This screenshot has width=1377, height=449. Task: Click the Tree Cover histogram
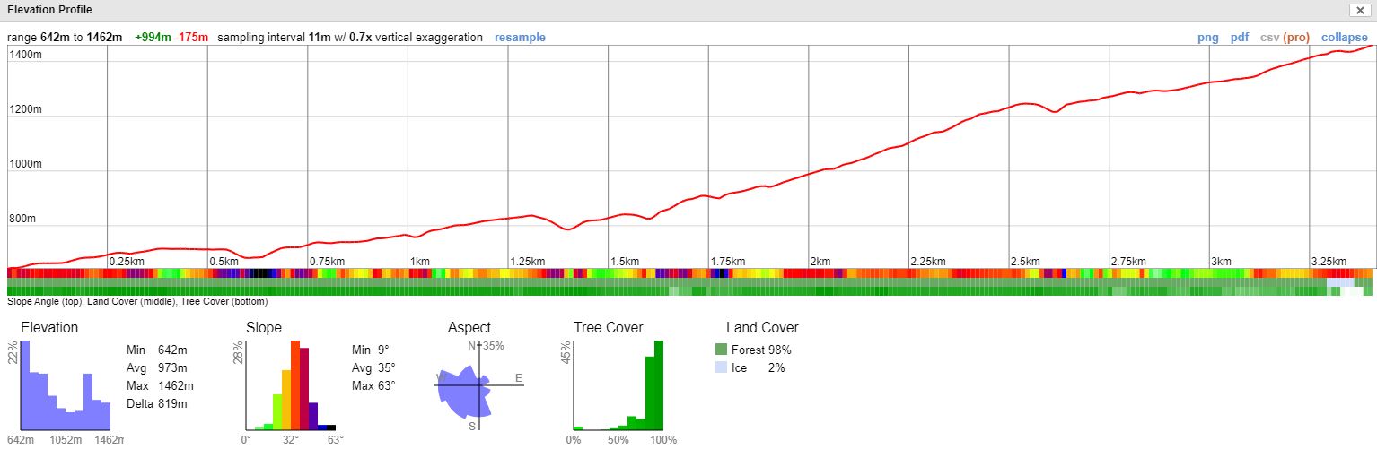618,386
